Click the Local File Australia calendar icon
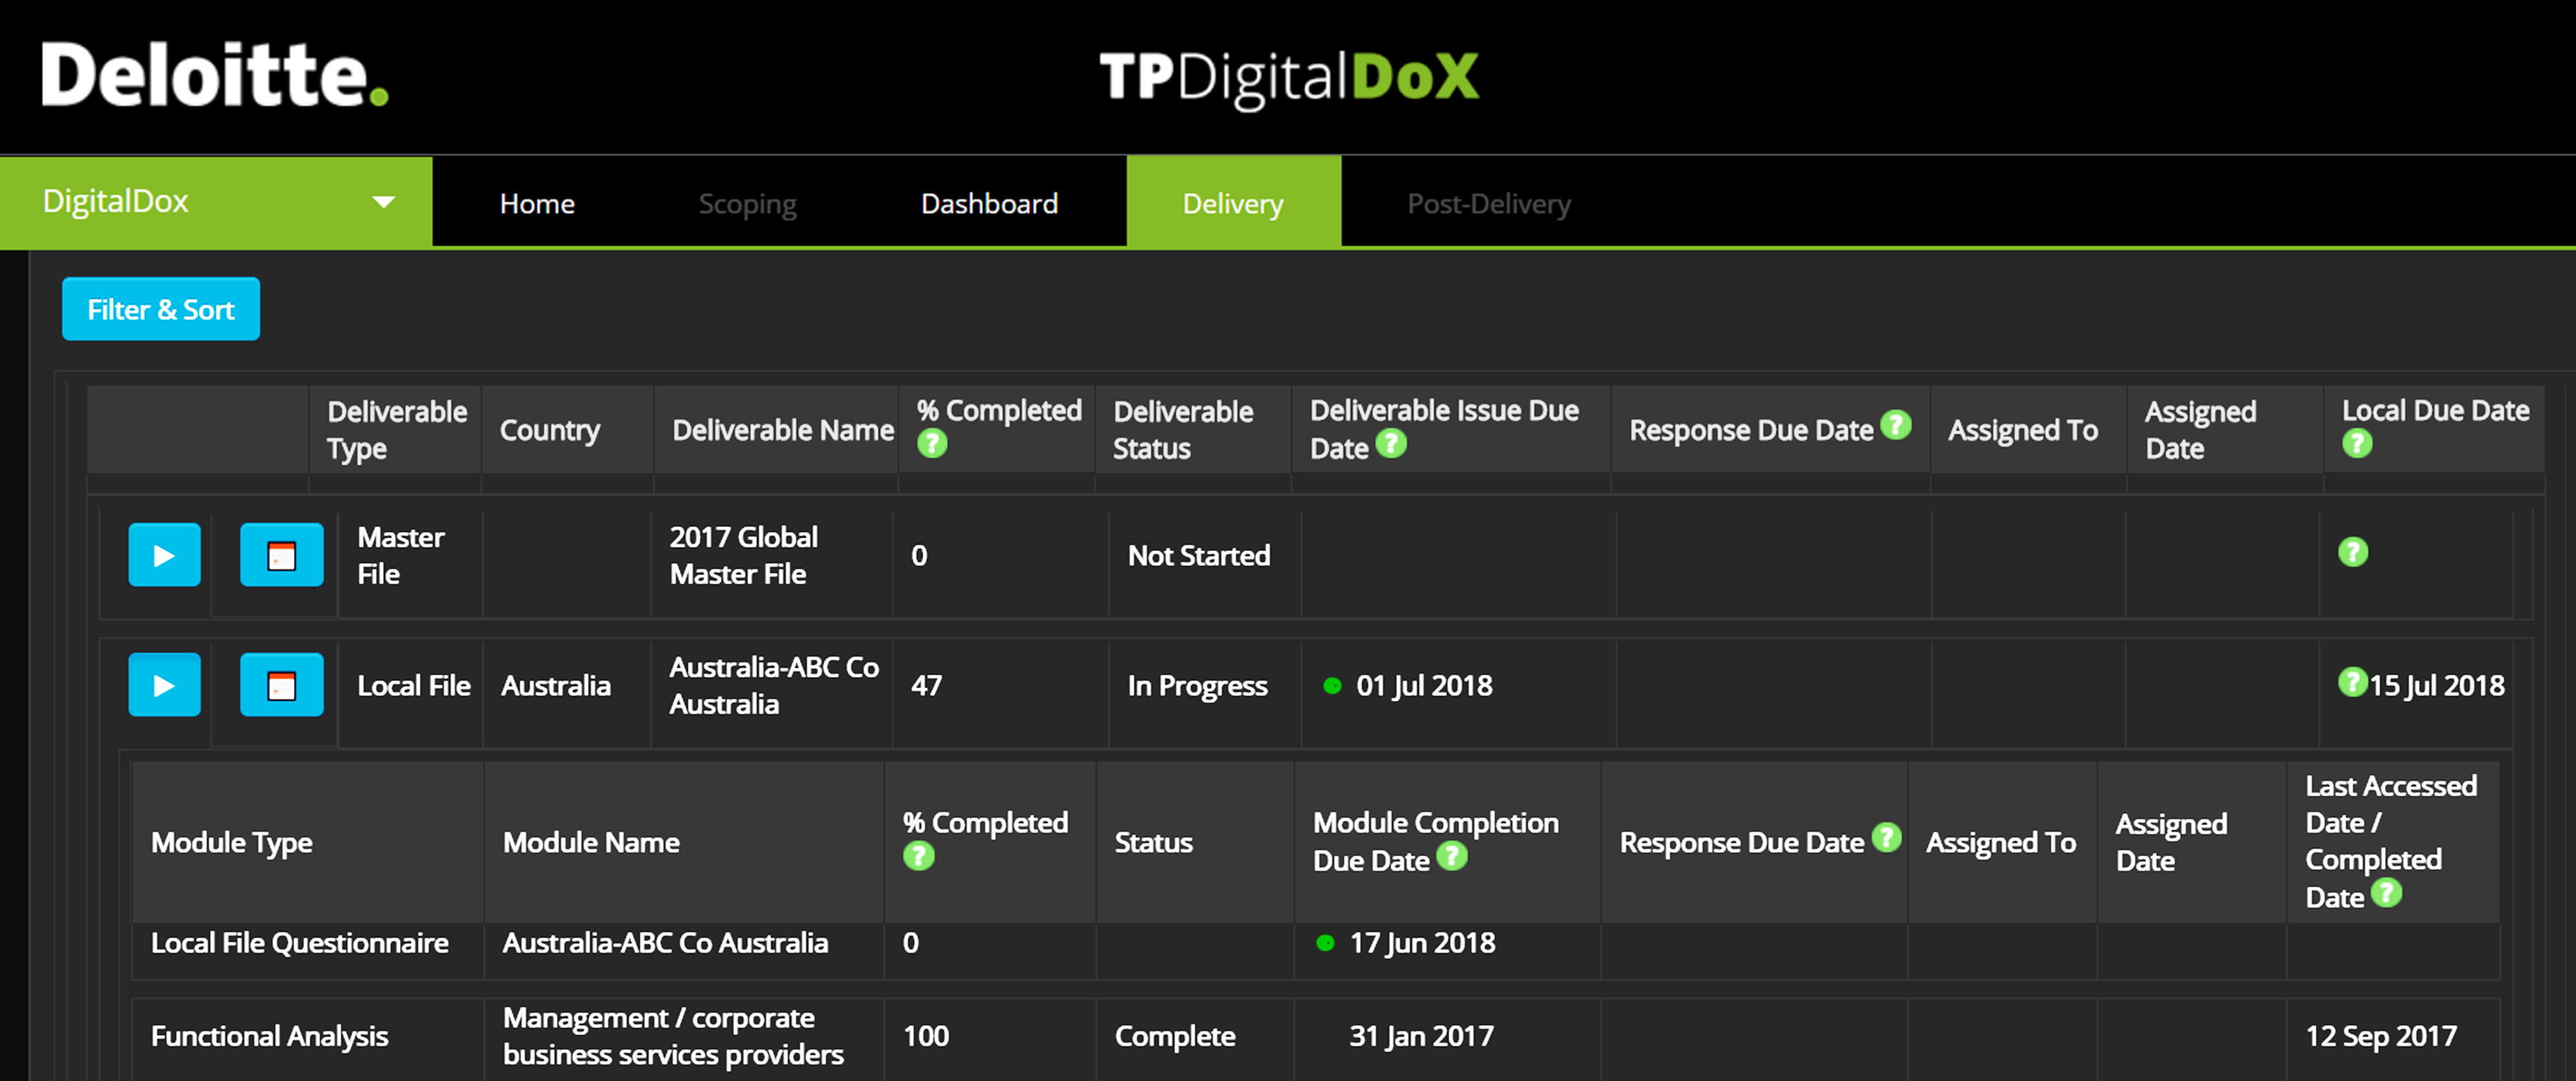 pyautogui.click(x=281, y=684)
